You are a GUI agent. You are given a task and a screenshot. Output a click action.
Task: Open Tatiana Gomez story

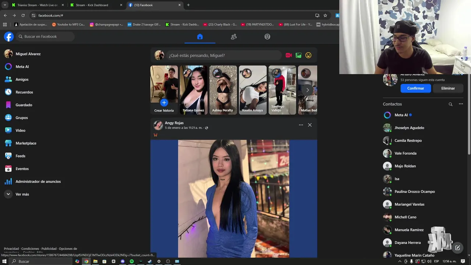(x=194, y=90)
